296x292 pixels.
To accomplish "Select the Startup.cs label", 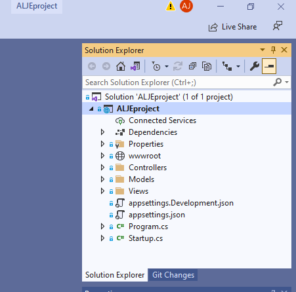I will pyautogui.click(x=146, y=238).
